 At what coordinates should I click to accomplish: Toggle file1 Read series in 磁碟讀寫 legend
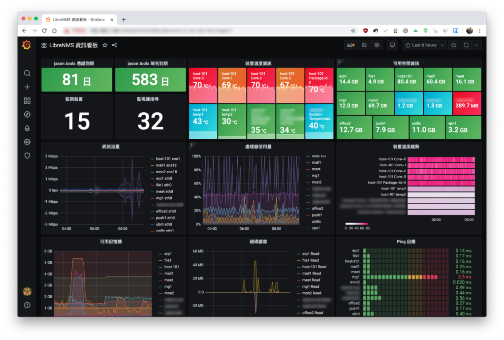tap(311, 260)
